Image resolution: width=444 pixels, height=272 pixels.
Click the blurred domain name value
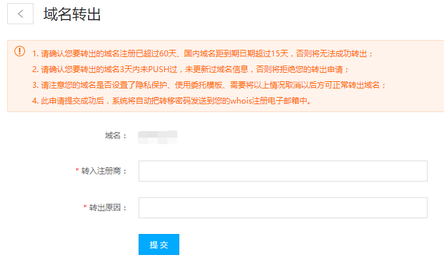pyautogui.click(x=158, y=136)
